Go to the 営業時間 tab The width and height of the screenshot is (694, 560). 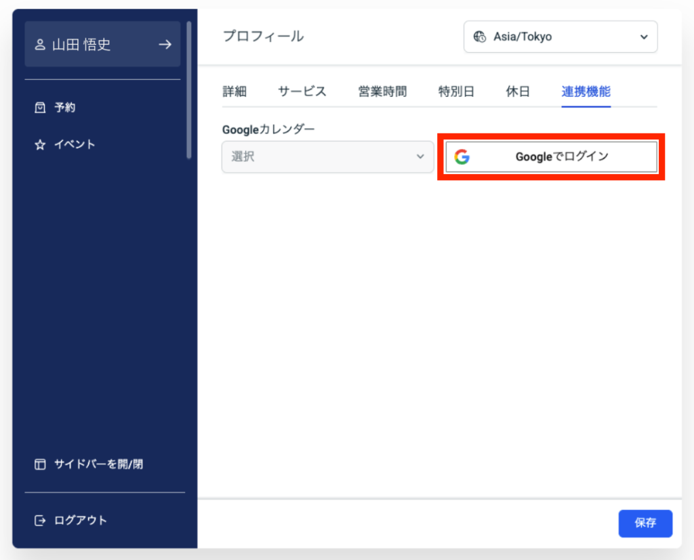pos(382,92)
